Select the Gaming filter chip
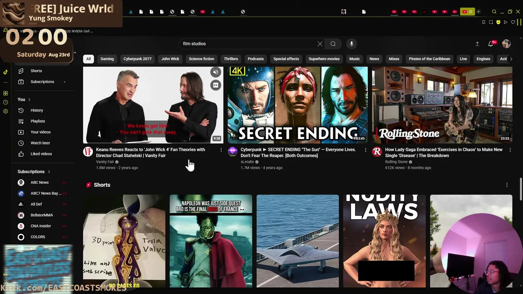Image resolution: width=523 pixels, height=294 pixels. tap(107, 59)
